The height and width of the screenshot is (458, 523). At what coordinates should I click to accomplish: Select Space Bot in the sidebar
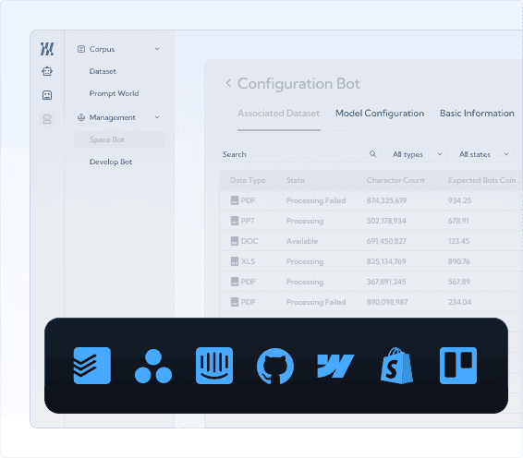pyautogui.click(x=119, y=139)
